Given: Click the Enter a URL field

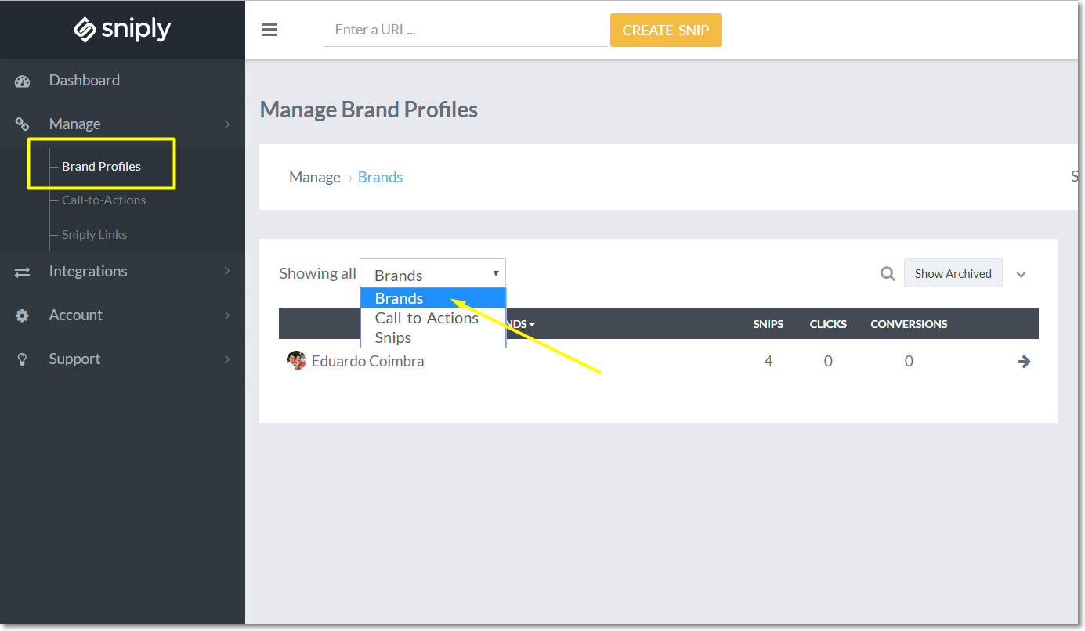Looking at the screenshot, I should pos(465,30).
